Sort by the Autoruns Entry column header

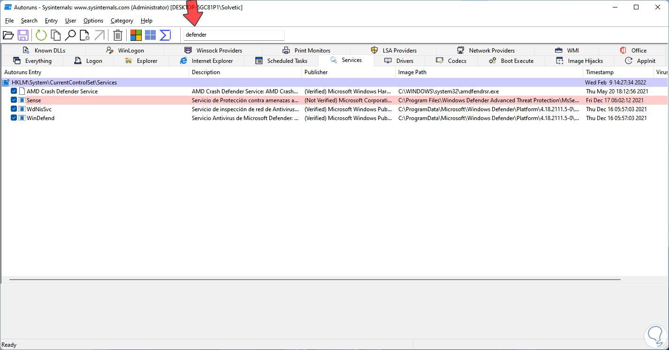coord(95,72)
